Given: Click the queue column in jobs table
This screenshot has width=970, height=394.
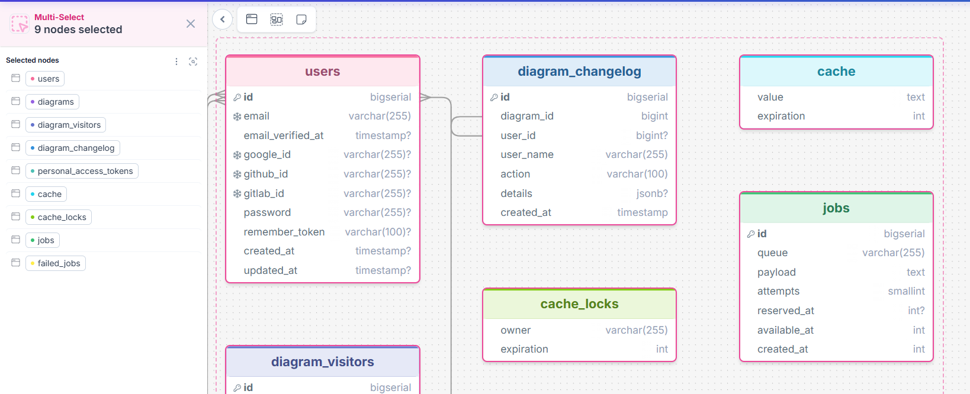Looking at the screenshot, I should coord(836,253).
